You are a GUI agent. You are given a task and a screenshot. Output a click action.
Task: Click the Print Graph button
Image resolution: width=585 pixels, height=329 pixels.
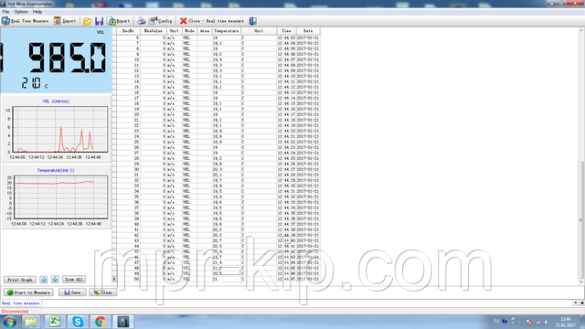tap(20, 280)
